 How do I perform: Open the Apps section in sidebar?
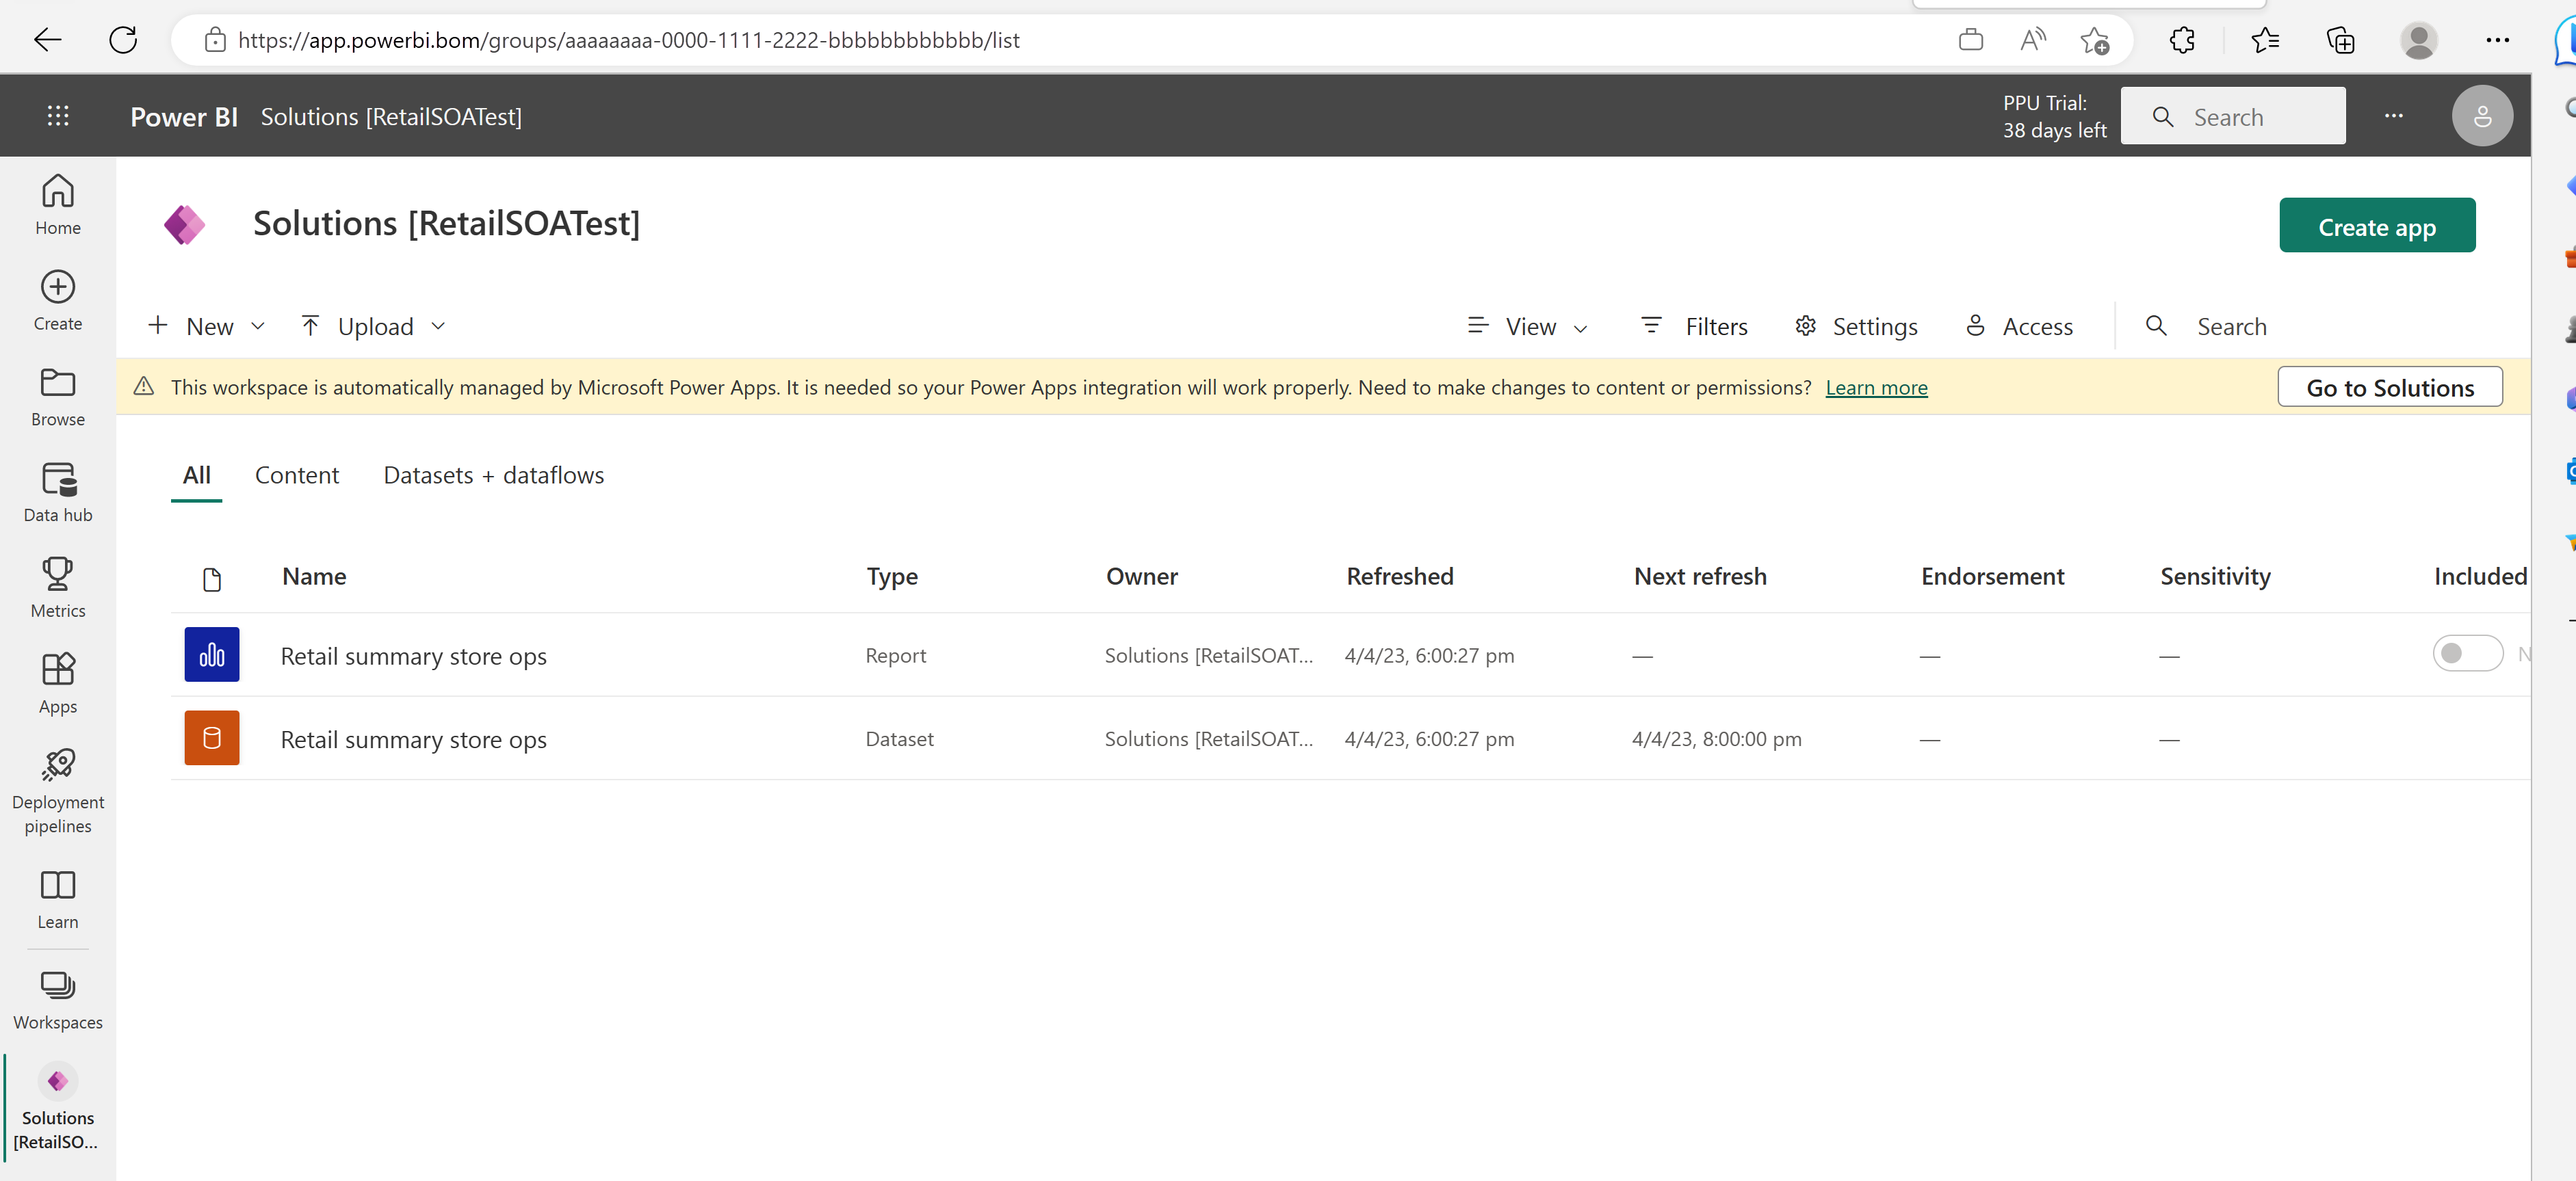click(x=57, y=682)
